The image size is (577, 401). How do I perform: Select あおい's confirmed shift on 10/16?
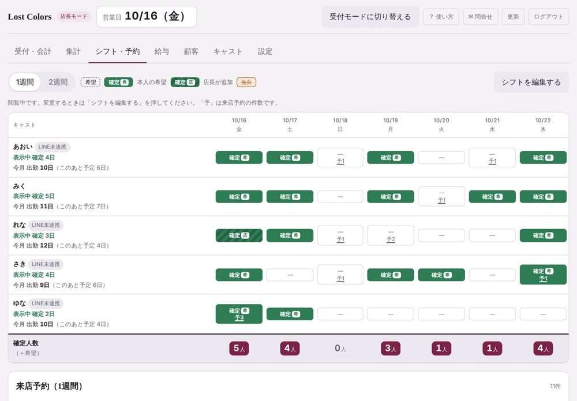239,158
